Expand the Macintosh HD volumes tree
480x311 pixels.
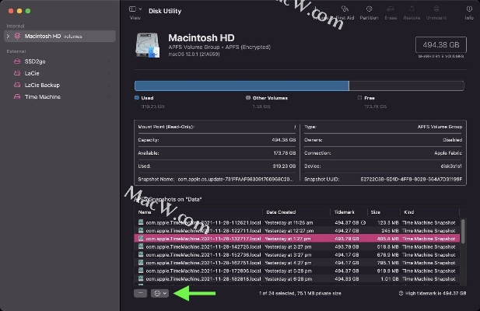click(8, 37)
